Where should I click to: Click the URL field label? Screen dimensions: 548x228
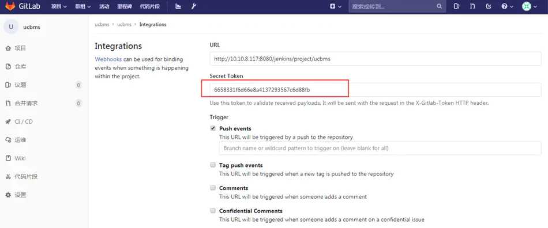pyautogui.click(x=215, y=45)
